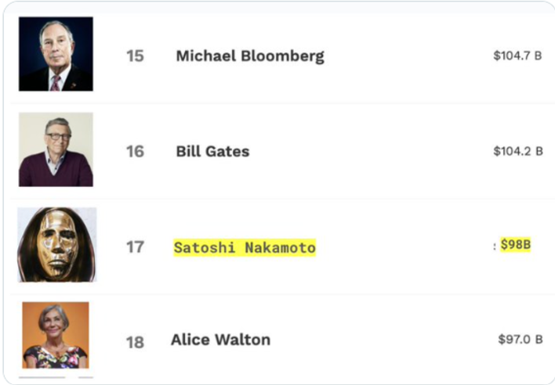The height and width of the screenshot is (385, 555).
Task: Click the surname "Bloomberg"
Action: 281,56
